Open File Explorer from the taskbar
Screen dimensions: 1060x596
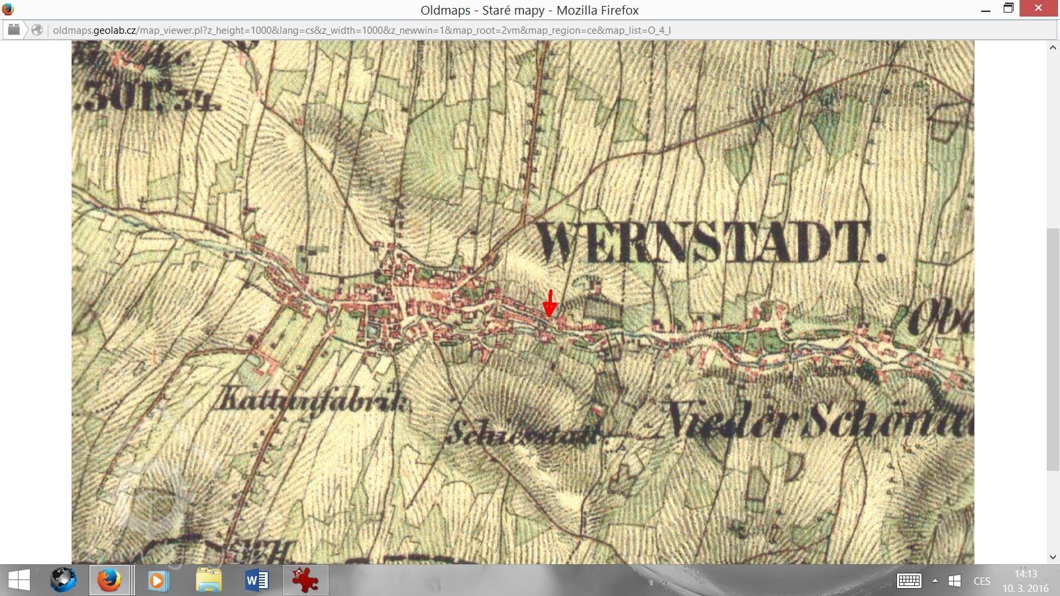click(x=209, y=581)
